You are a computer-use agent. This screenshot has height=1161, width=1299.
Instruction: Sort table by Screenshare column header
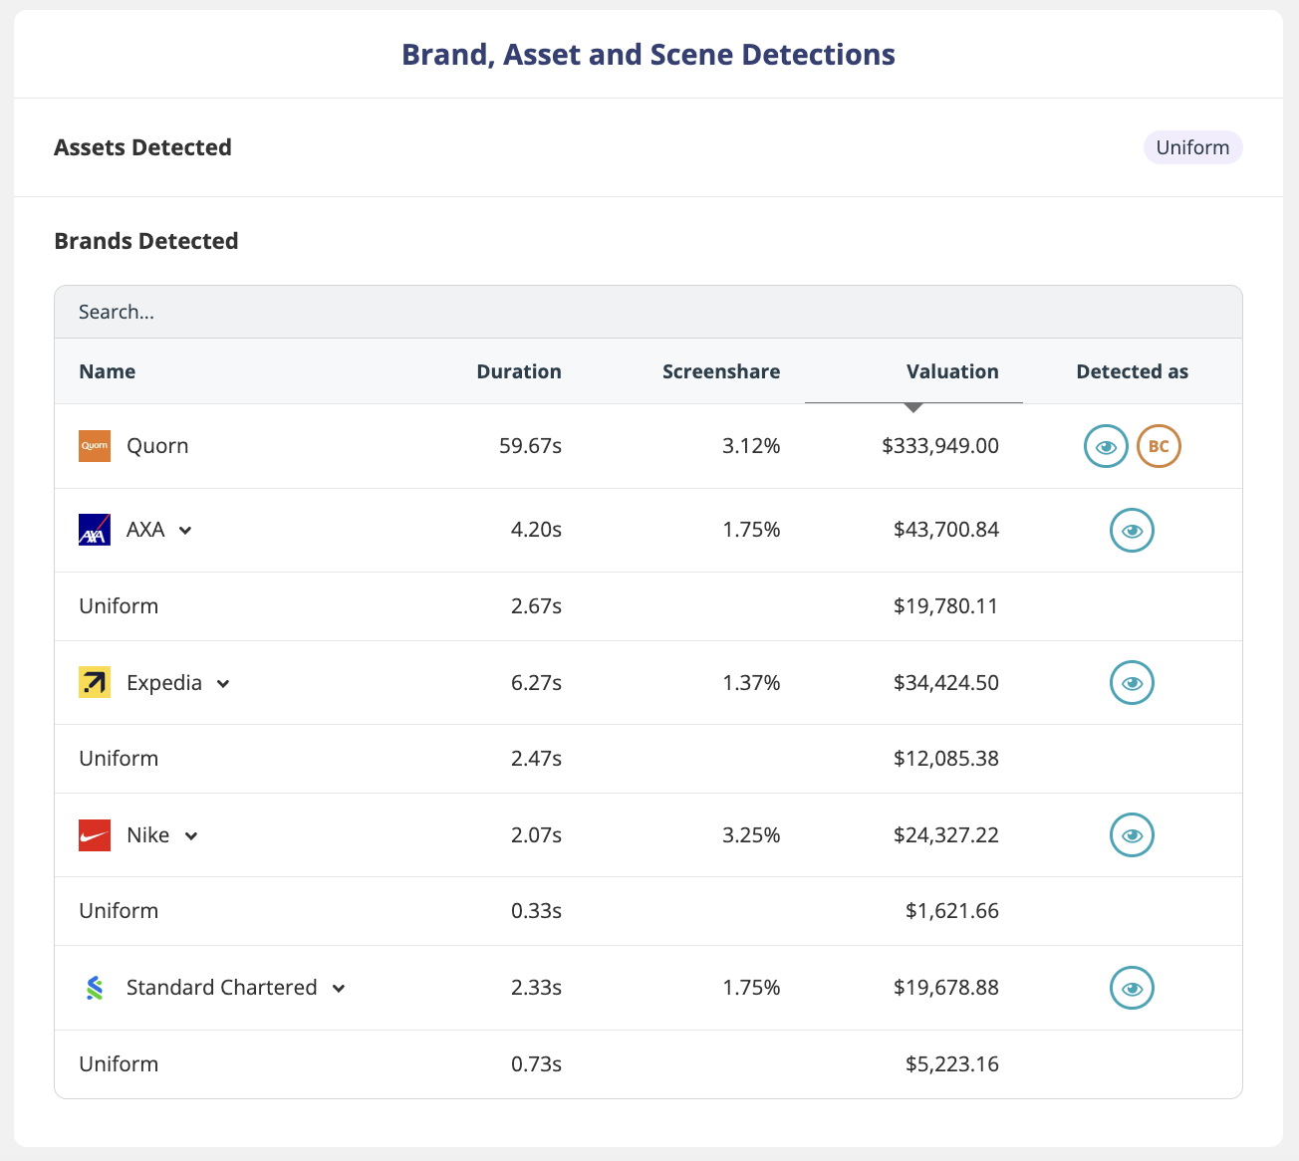click(x=721, y=371)
